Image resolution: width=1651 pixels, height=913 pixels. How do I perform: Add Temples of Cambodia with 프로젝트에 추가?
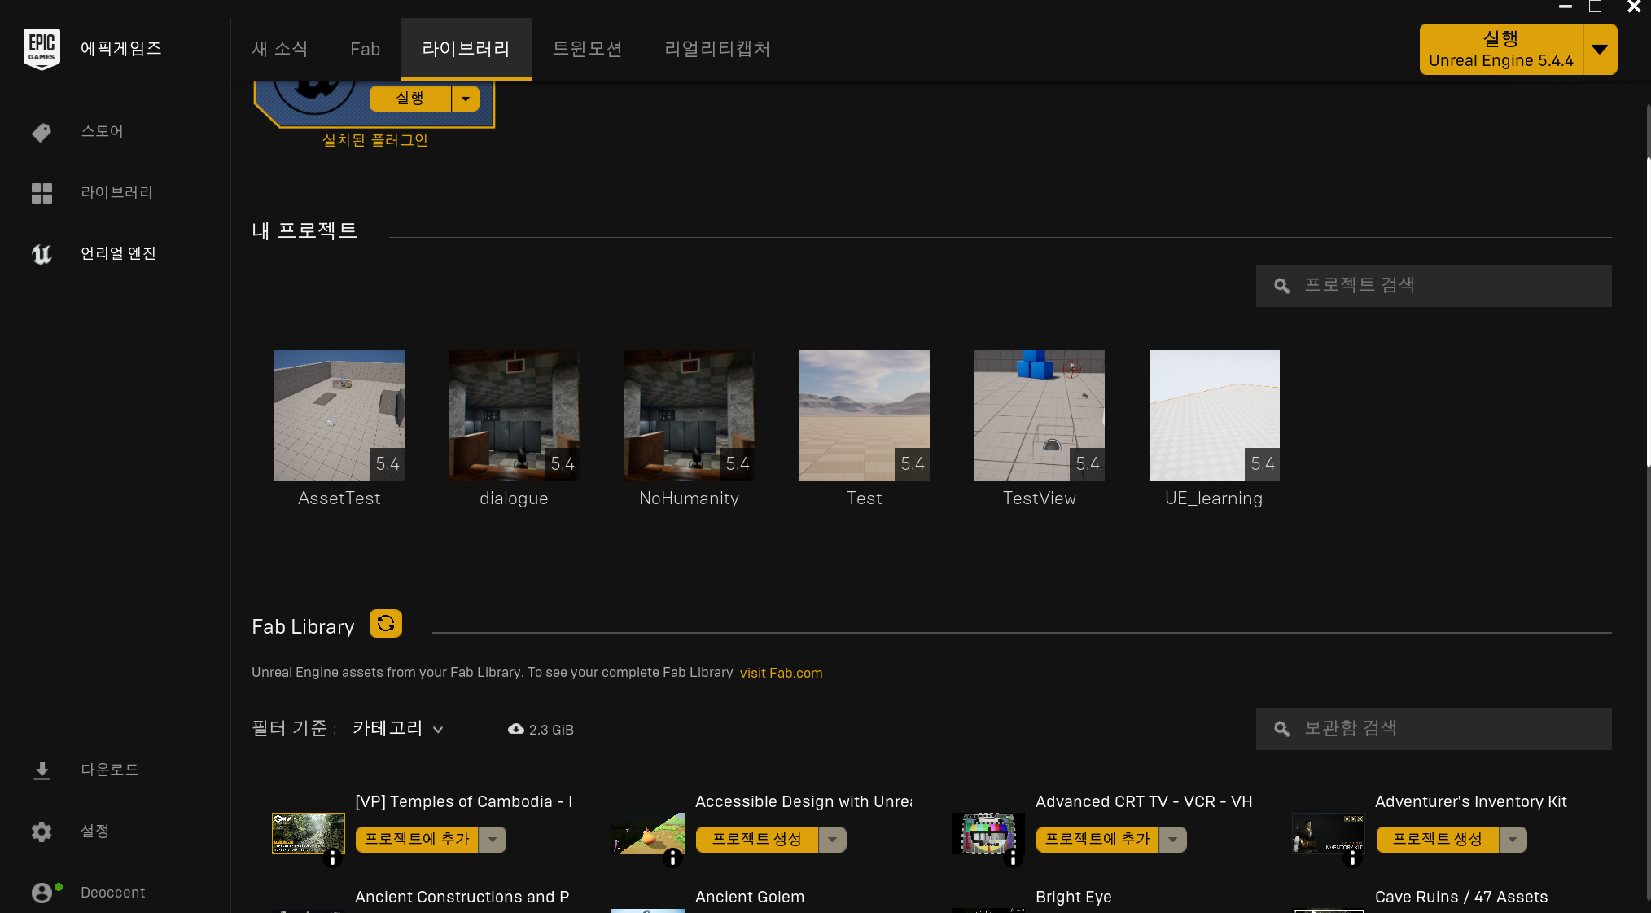(x=417, y=839)
